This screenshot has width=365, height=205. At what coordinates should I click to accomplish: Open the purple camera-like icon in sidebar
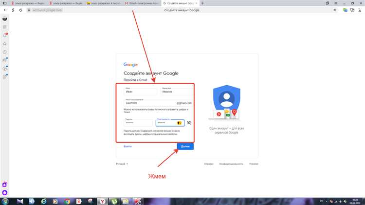tap(5, 185)
